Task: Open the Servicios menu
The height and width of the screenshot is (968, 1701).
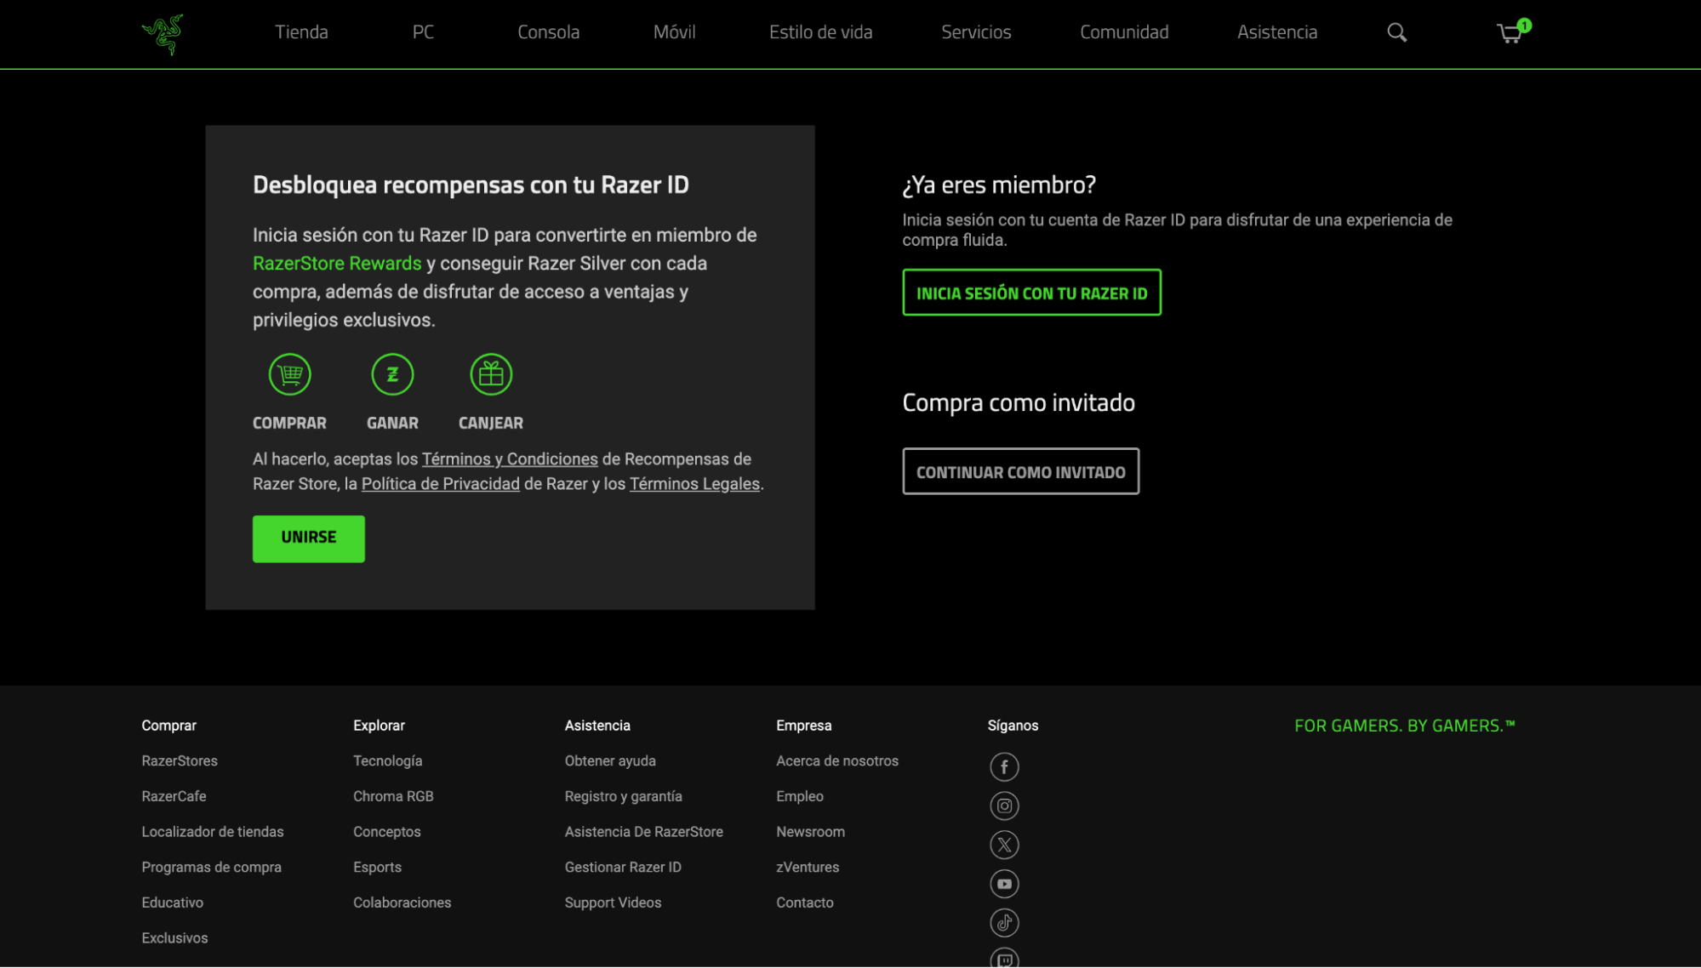Action: click(976, 32)
